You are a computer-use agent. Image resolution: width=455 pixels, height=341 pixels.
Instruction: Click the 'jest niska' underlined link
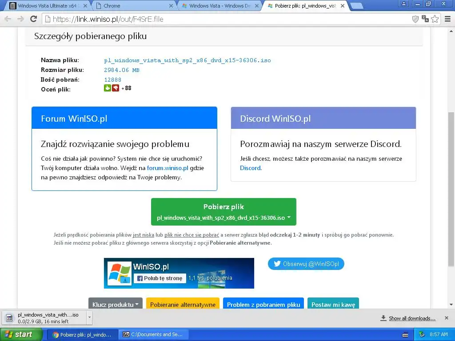144,235
